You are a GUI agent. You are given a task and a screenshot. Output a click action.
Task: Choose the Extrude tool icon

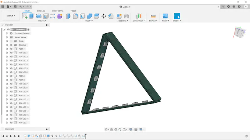tap(32, 16)
